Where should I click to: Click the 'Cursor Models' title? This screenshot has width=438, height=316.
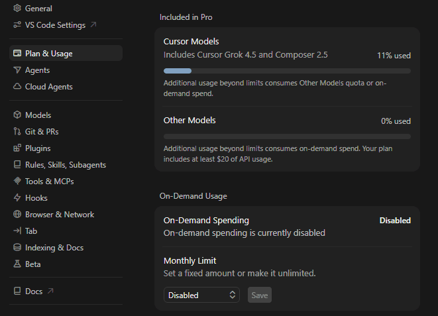click(191, 41)
